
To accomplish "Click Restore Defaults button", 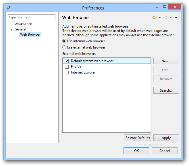I will coord(138,138).
